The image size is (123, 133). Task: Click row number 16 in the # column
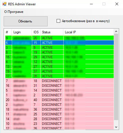[8, 86]
